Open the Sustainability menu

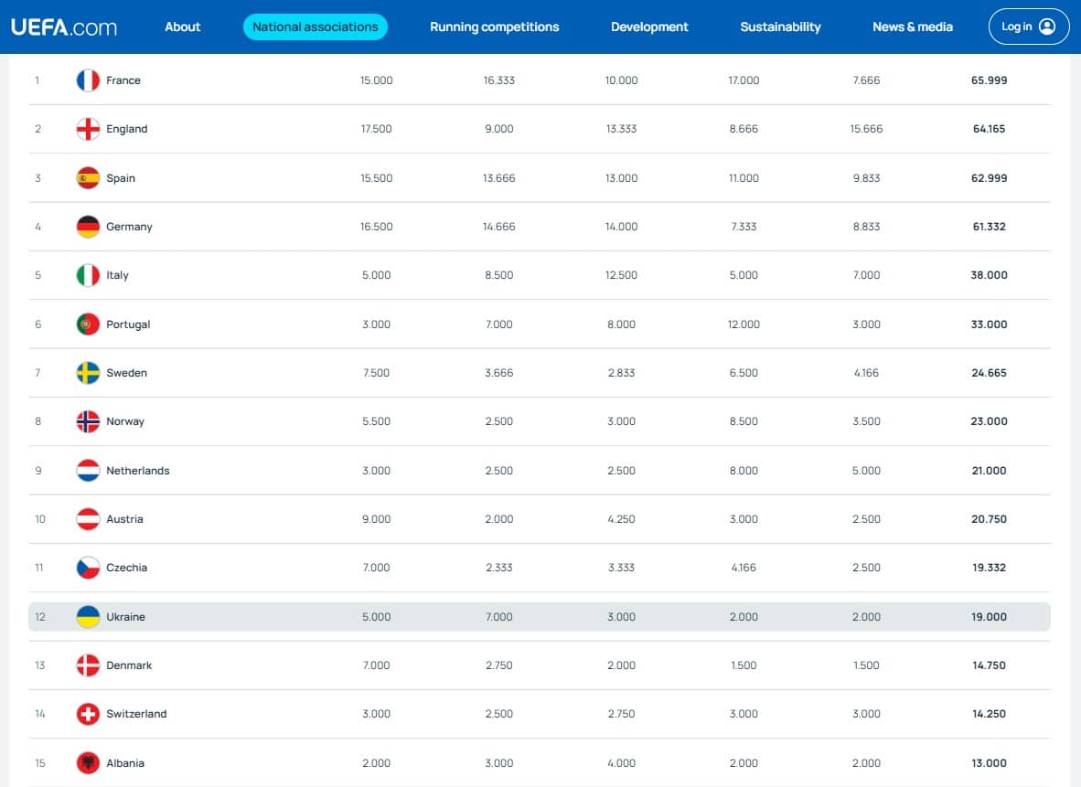780,27
